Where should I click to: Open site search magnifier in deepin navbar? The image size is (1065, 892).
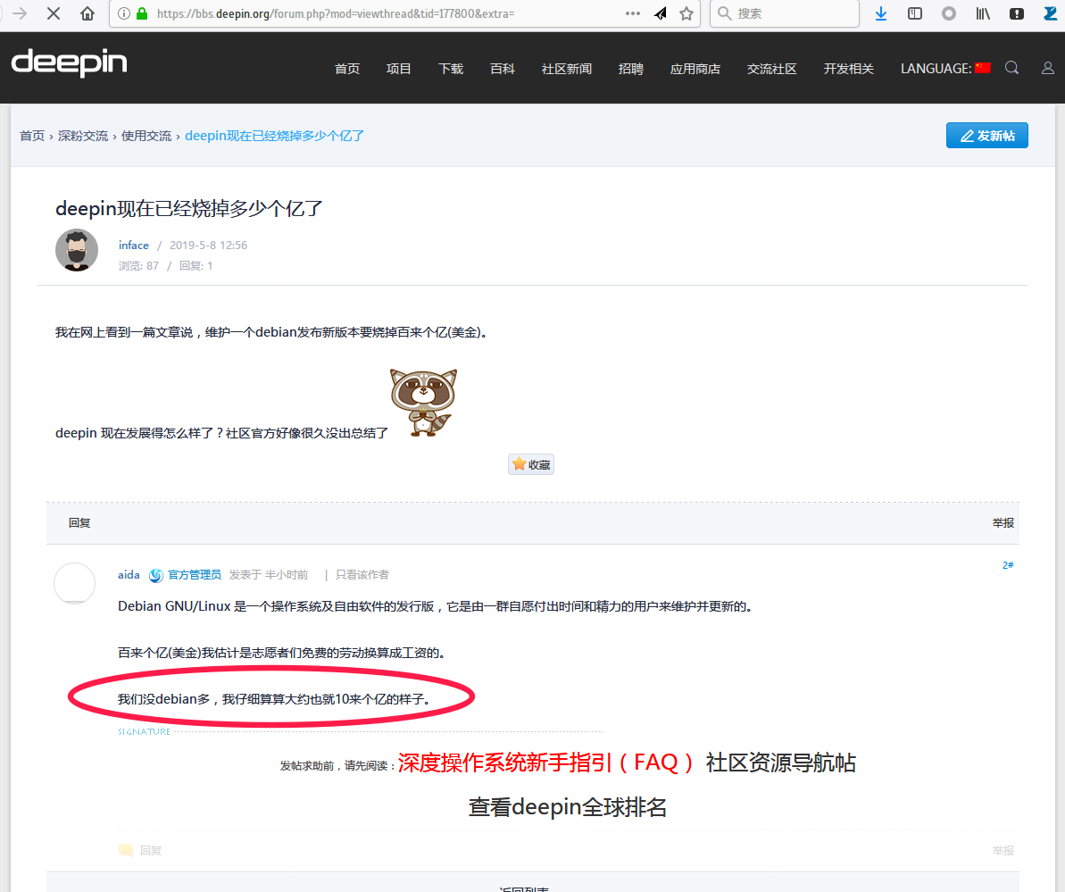pyautogui.click(x=1012, y=68)
